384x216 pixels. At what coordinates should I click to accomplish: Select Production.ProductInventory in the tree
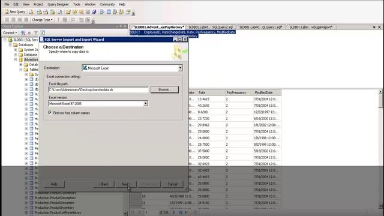54,208
